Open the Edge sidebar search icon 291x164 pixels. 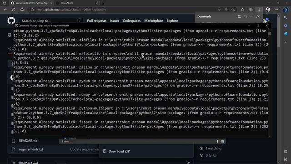(x=286, y=17)
